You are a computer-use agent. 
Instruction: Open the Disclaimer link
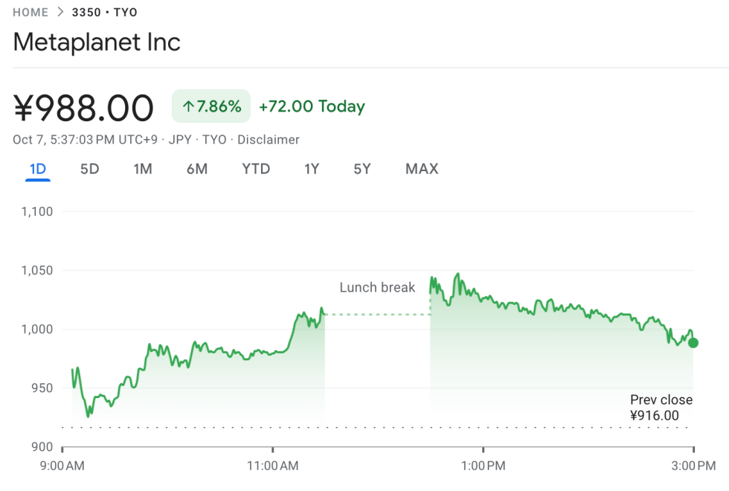point(268,140)
